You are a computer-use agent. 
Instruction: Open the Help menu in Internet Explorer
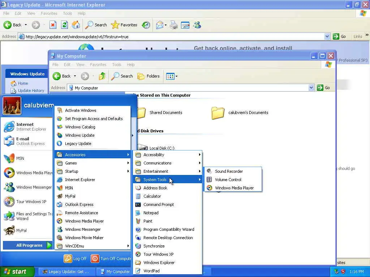[81, 13]
